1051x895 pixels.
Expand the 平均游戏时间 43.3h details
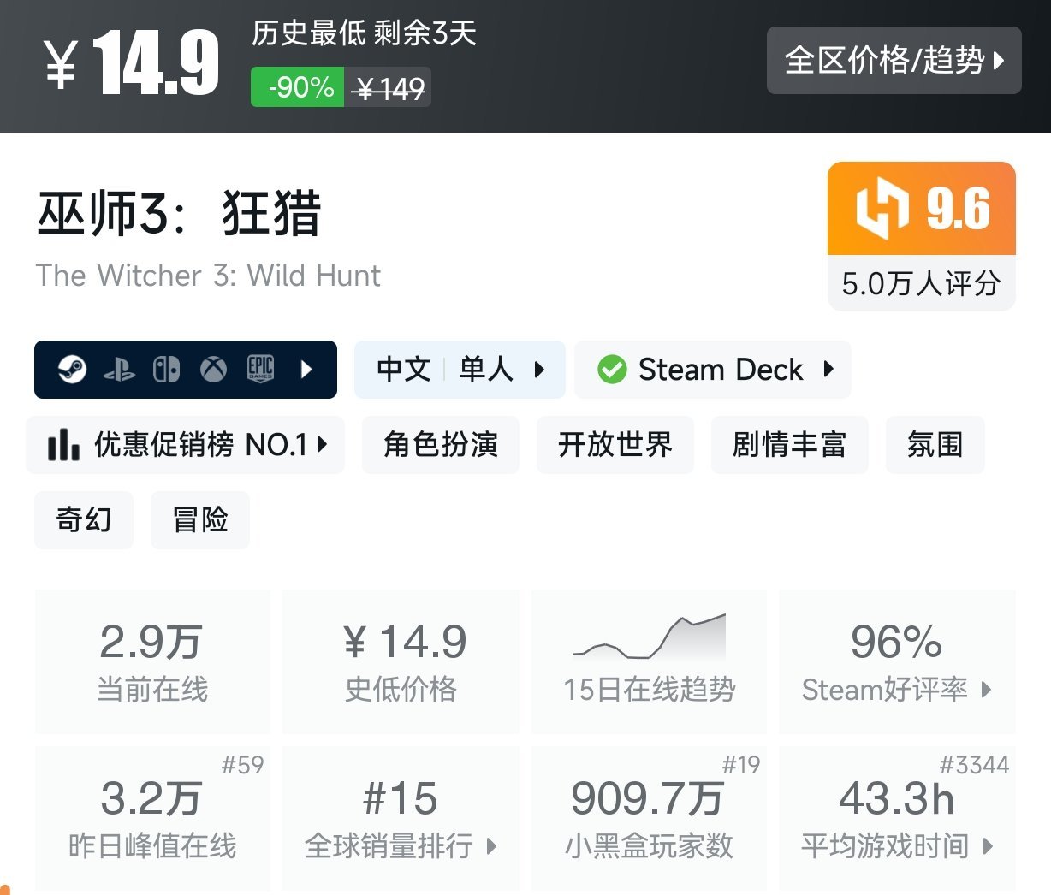tap(897, 819)
